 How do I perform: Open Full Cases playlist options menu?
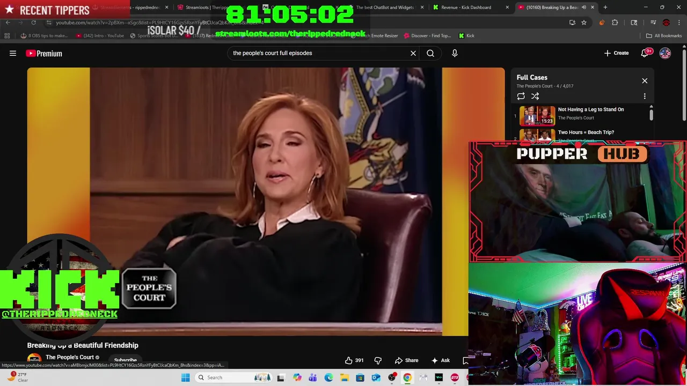tap(645, 96)
